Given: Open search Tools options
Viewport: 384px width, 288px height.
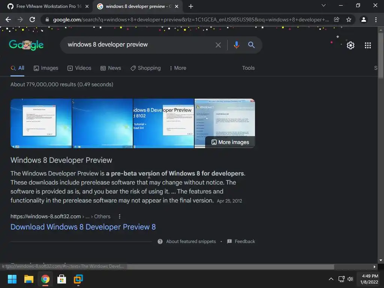Looking at the screenshot, I should click(x=248, y=68).
